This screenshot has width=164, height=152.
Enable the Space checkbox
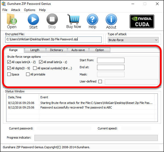point(9,74)
